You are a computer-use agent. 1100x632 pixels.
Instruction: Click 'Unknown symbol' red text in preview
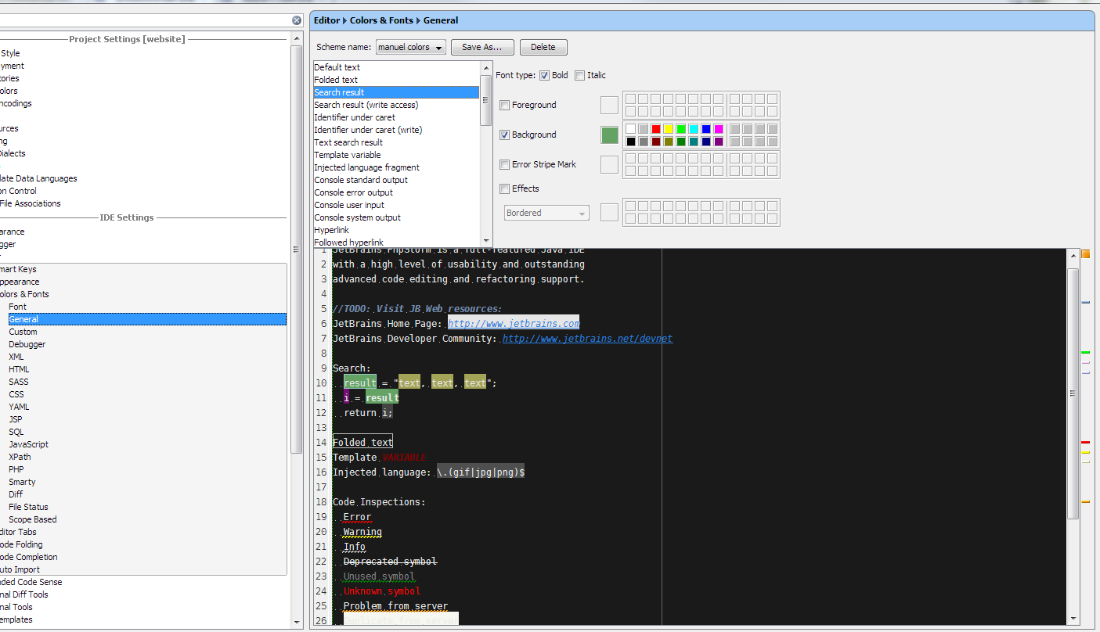click(382, 591)
